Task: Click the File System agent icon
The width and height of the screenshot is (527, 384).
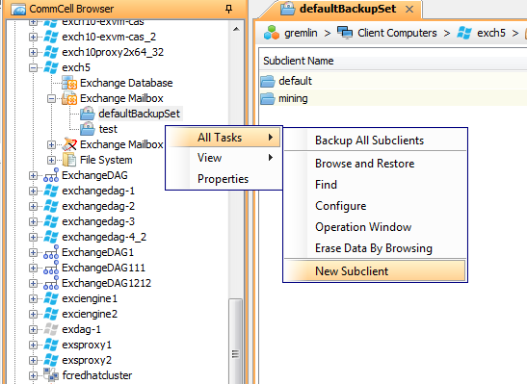Action: click(69, 160)
